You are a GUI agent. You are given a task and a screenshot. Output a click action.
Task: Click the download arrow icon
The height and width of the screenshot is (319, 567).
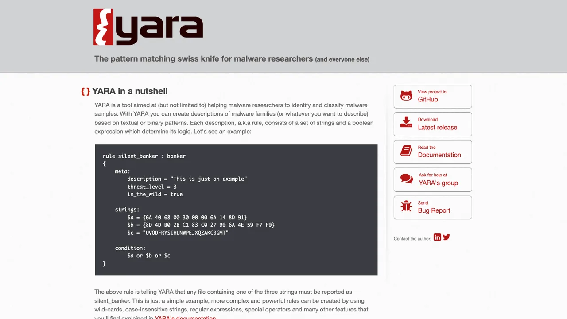(406, 123)
